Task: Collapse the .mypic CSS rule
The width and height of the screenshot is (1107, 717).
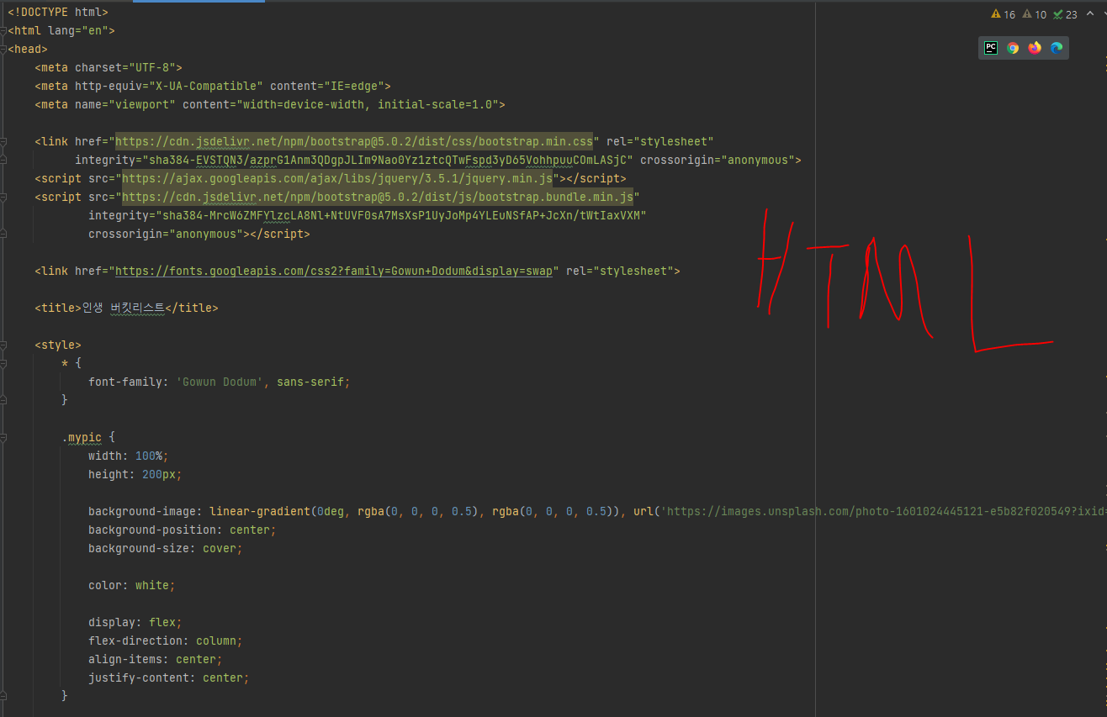Action: tap(4, 437)
